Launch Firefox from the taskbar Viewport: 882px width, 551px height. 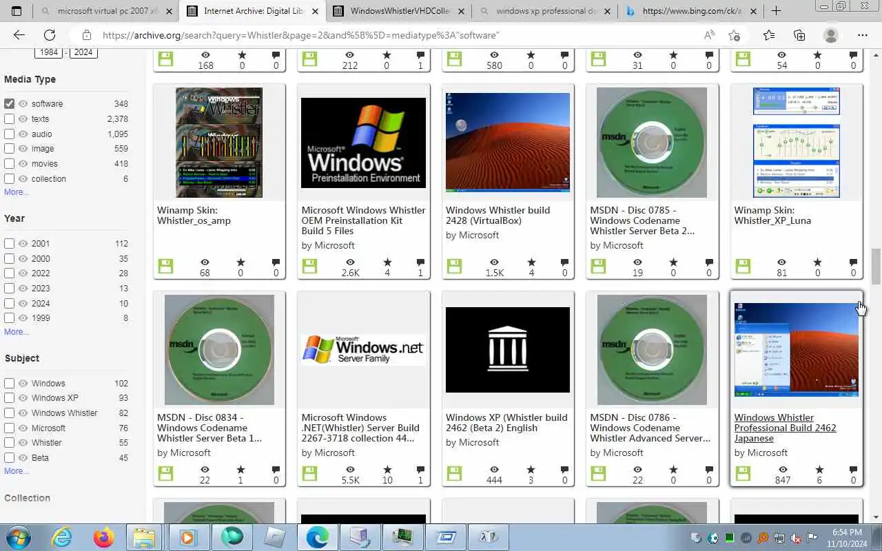pyautogui.click(x=104, y=537)
